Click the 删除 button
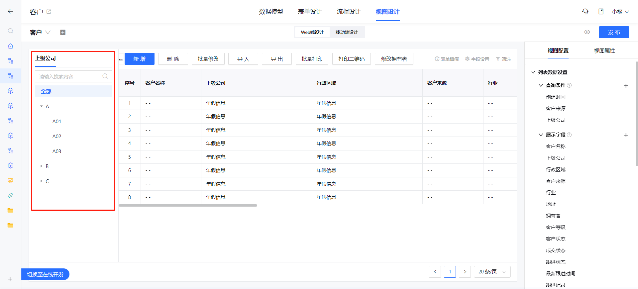This screenshot has width=638, height=289. point(173,59)
